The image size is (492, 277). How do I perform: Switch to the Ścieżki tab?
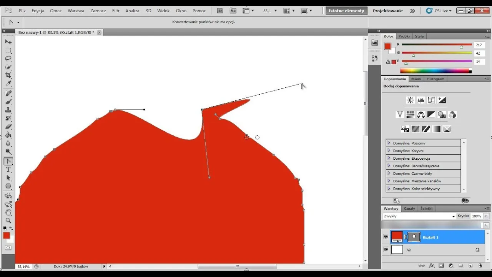pos(426,209)
